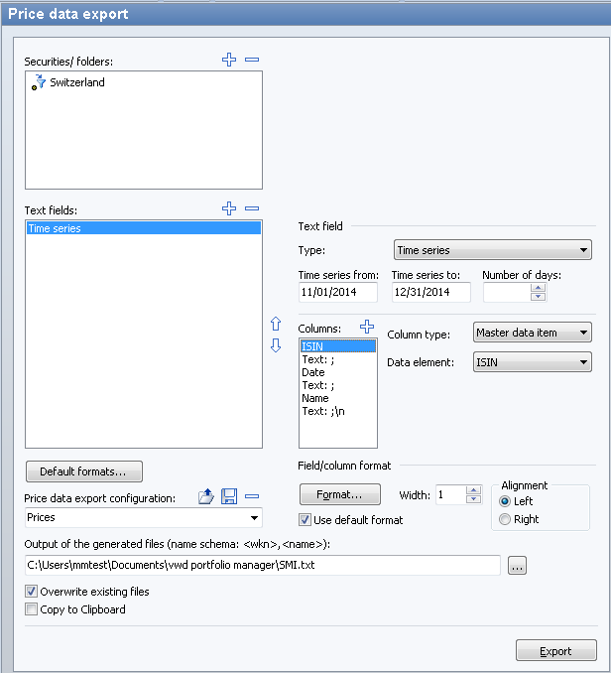Select Right alignment radio button
The image size is (611, 673).
coord(505,519)
